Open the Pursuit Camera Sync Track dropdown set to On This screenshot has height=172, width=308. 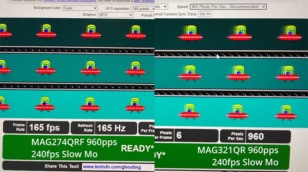tap(204, 14)
